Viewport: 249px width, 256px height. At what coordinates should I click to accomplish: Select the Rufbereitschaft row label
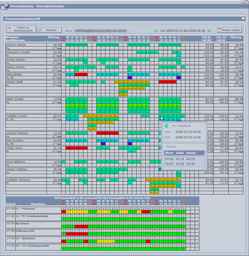click(25, 231)
